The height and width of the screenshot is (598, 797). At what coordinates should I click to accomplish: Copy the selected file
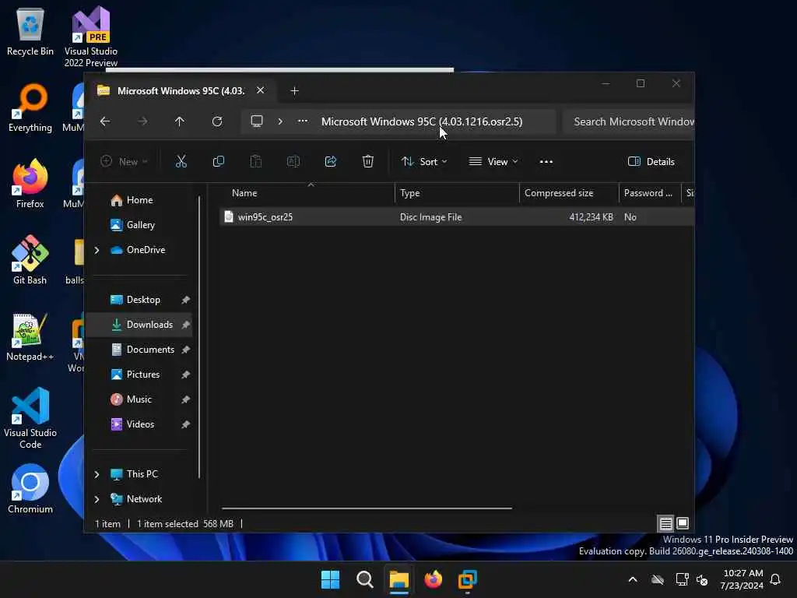click(219, 162)
